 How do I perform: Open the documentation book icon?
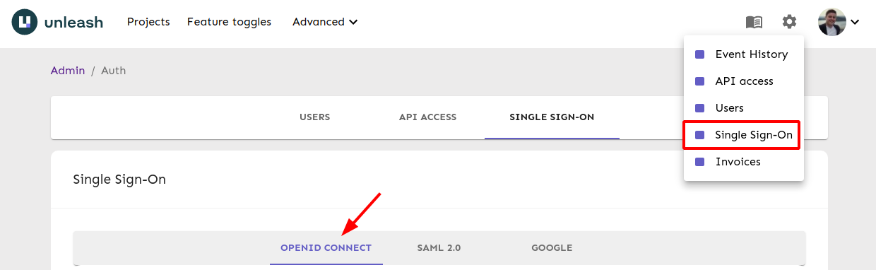(x=754, y=22)
